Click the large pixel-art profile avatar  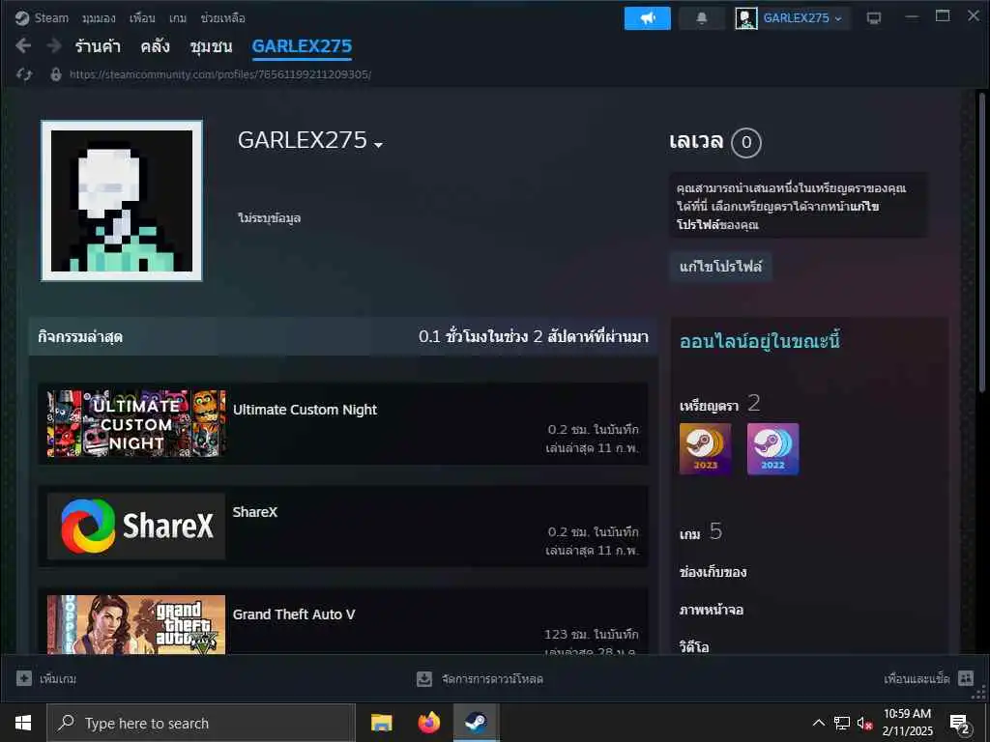coord(122,201)
